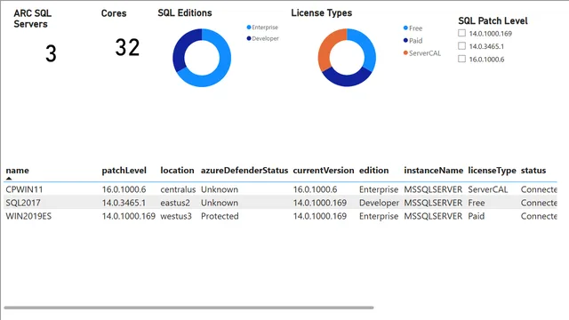Click the Paid licenseType cell in table
Screen dimensions: 569x320
click(477, 216)
